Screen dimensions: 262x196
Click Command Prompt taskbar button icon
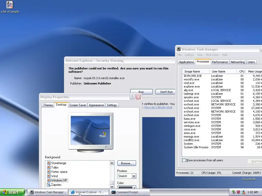[x=113, y=192]
